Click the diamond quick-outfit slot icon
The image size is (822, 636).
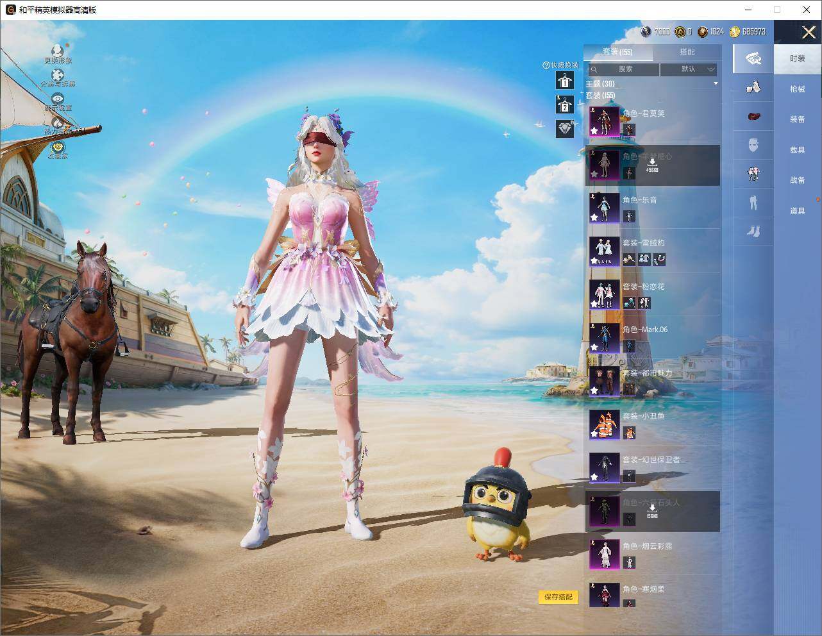click(x=565, y=128)
